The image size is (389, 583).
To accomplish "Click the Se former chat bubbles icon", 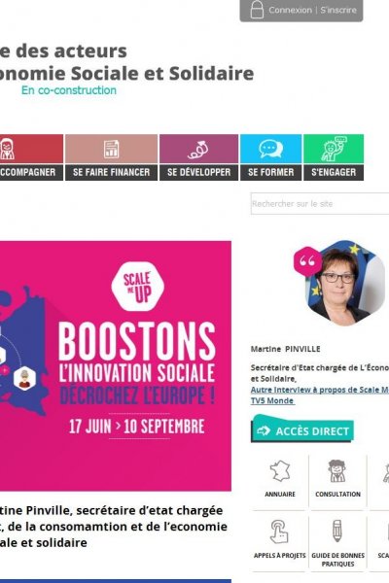I will click(x=270, y=149).
